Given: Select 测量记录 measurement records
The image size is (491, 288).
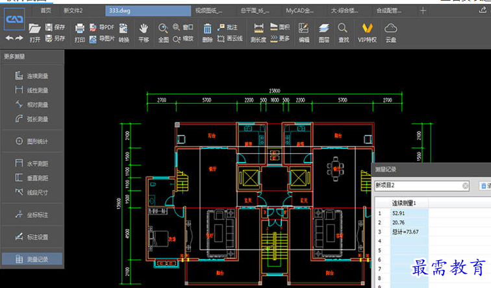Looking at the screenshot, I should tap(32, 259).
